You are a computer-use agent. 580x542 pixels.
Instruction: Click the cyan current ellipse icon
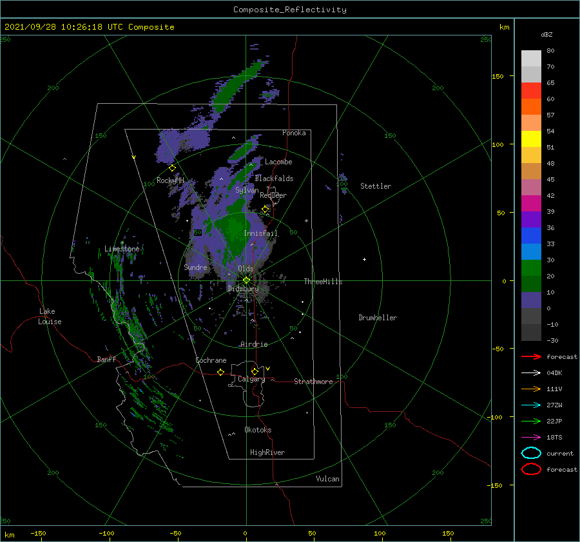(x=531, y=453)
